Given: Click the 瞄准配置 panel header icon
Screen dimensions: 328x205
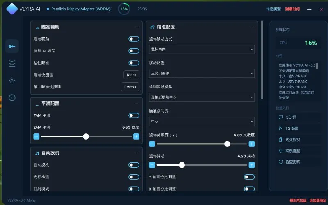Looking at the screenshot, I should 153,27.
